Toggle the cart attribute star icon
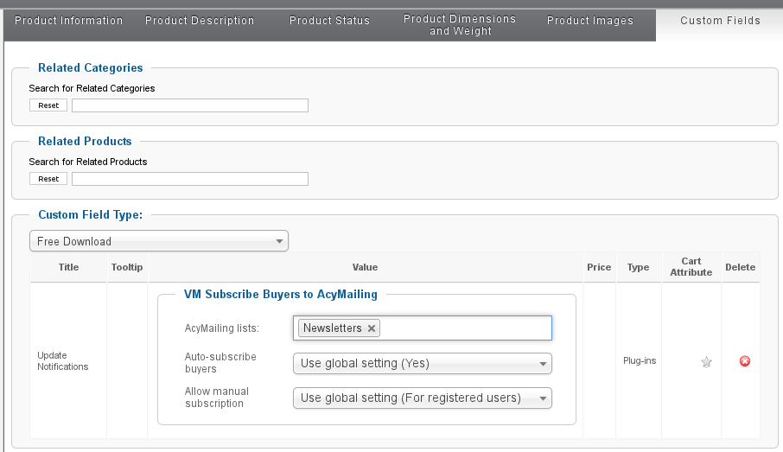 click(x=706, y=362)
